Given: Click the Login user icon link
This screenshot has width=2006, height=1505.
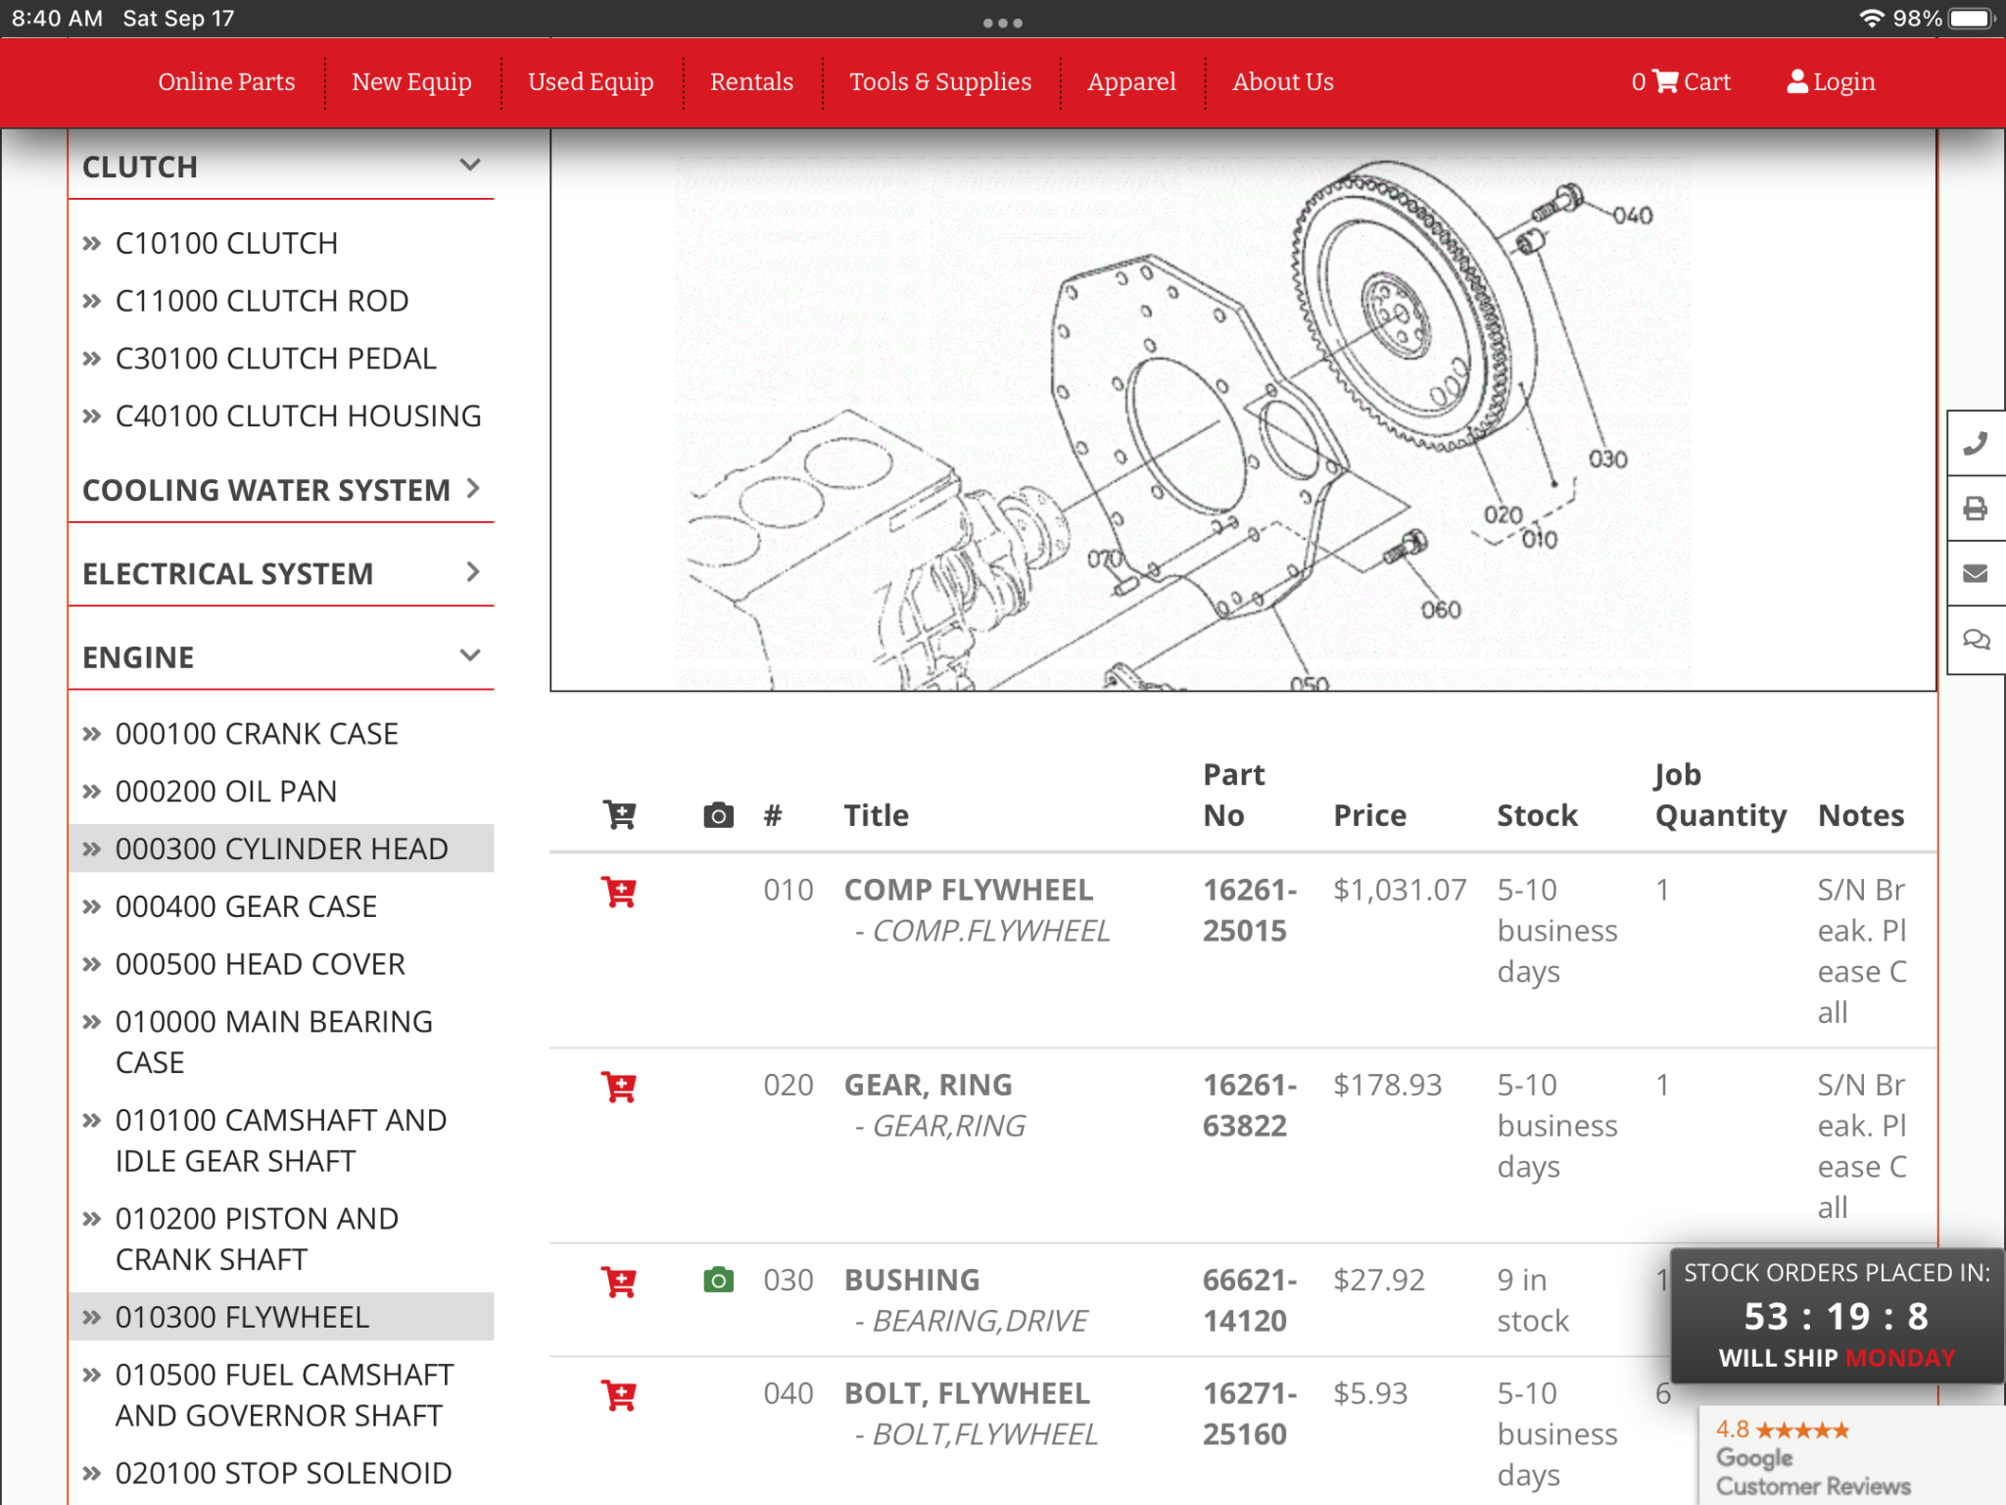Looking at the screenshot, I should coord(1831,81).
